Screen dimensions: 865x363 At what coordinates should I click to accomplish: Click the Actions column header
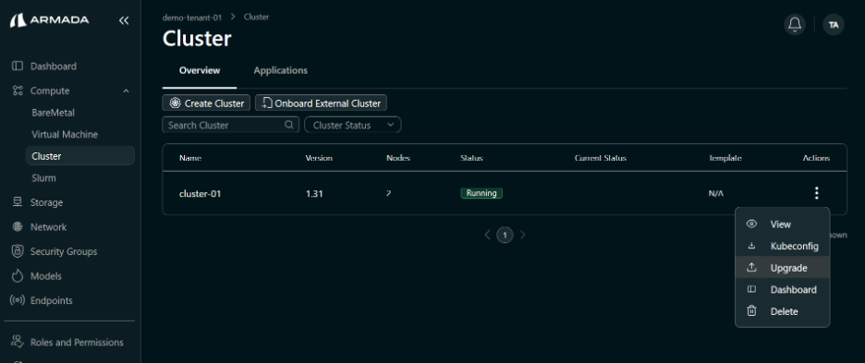(816, 158)
